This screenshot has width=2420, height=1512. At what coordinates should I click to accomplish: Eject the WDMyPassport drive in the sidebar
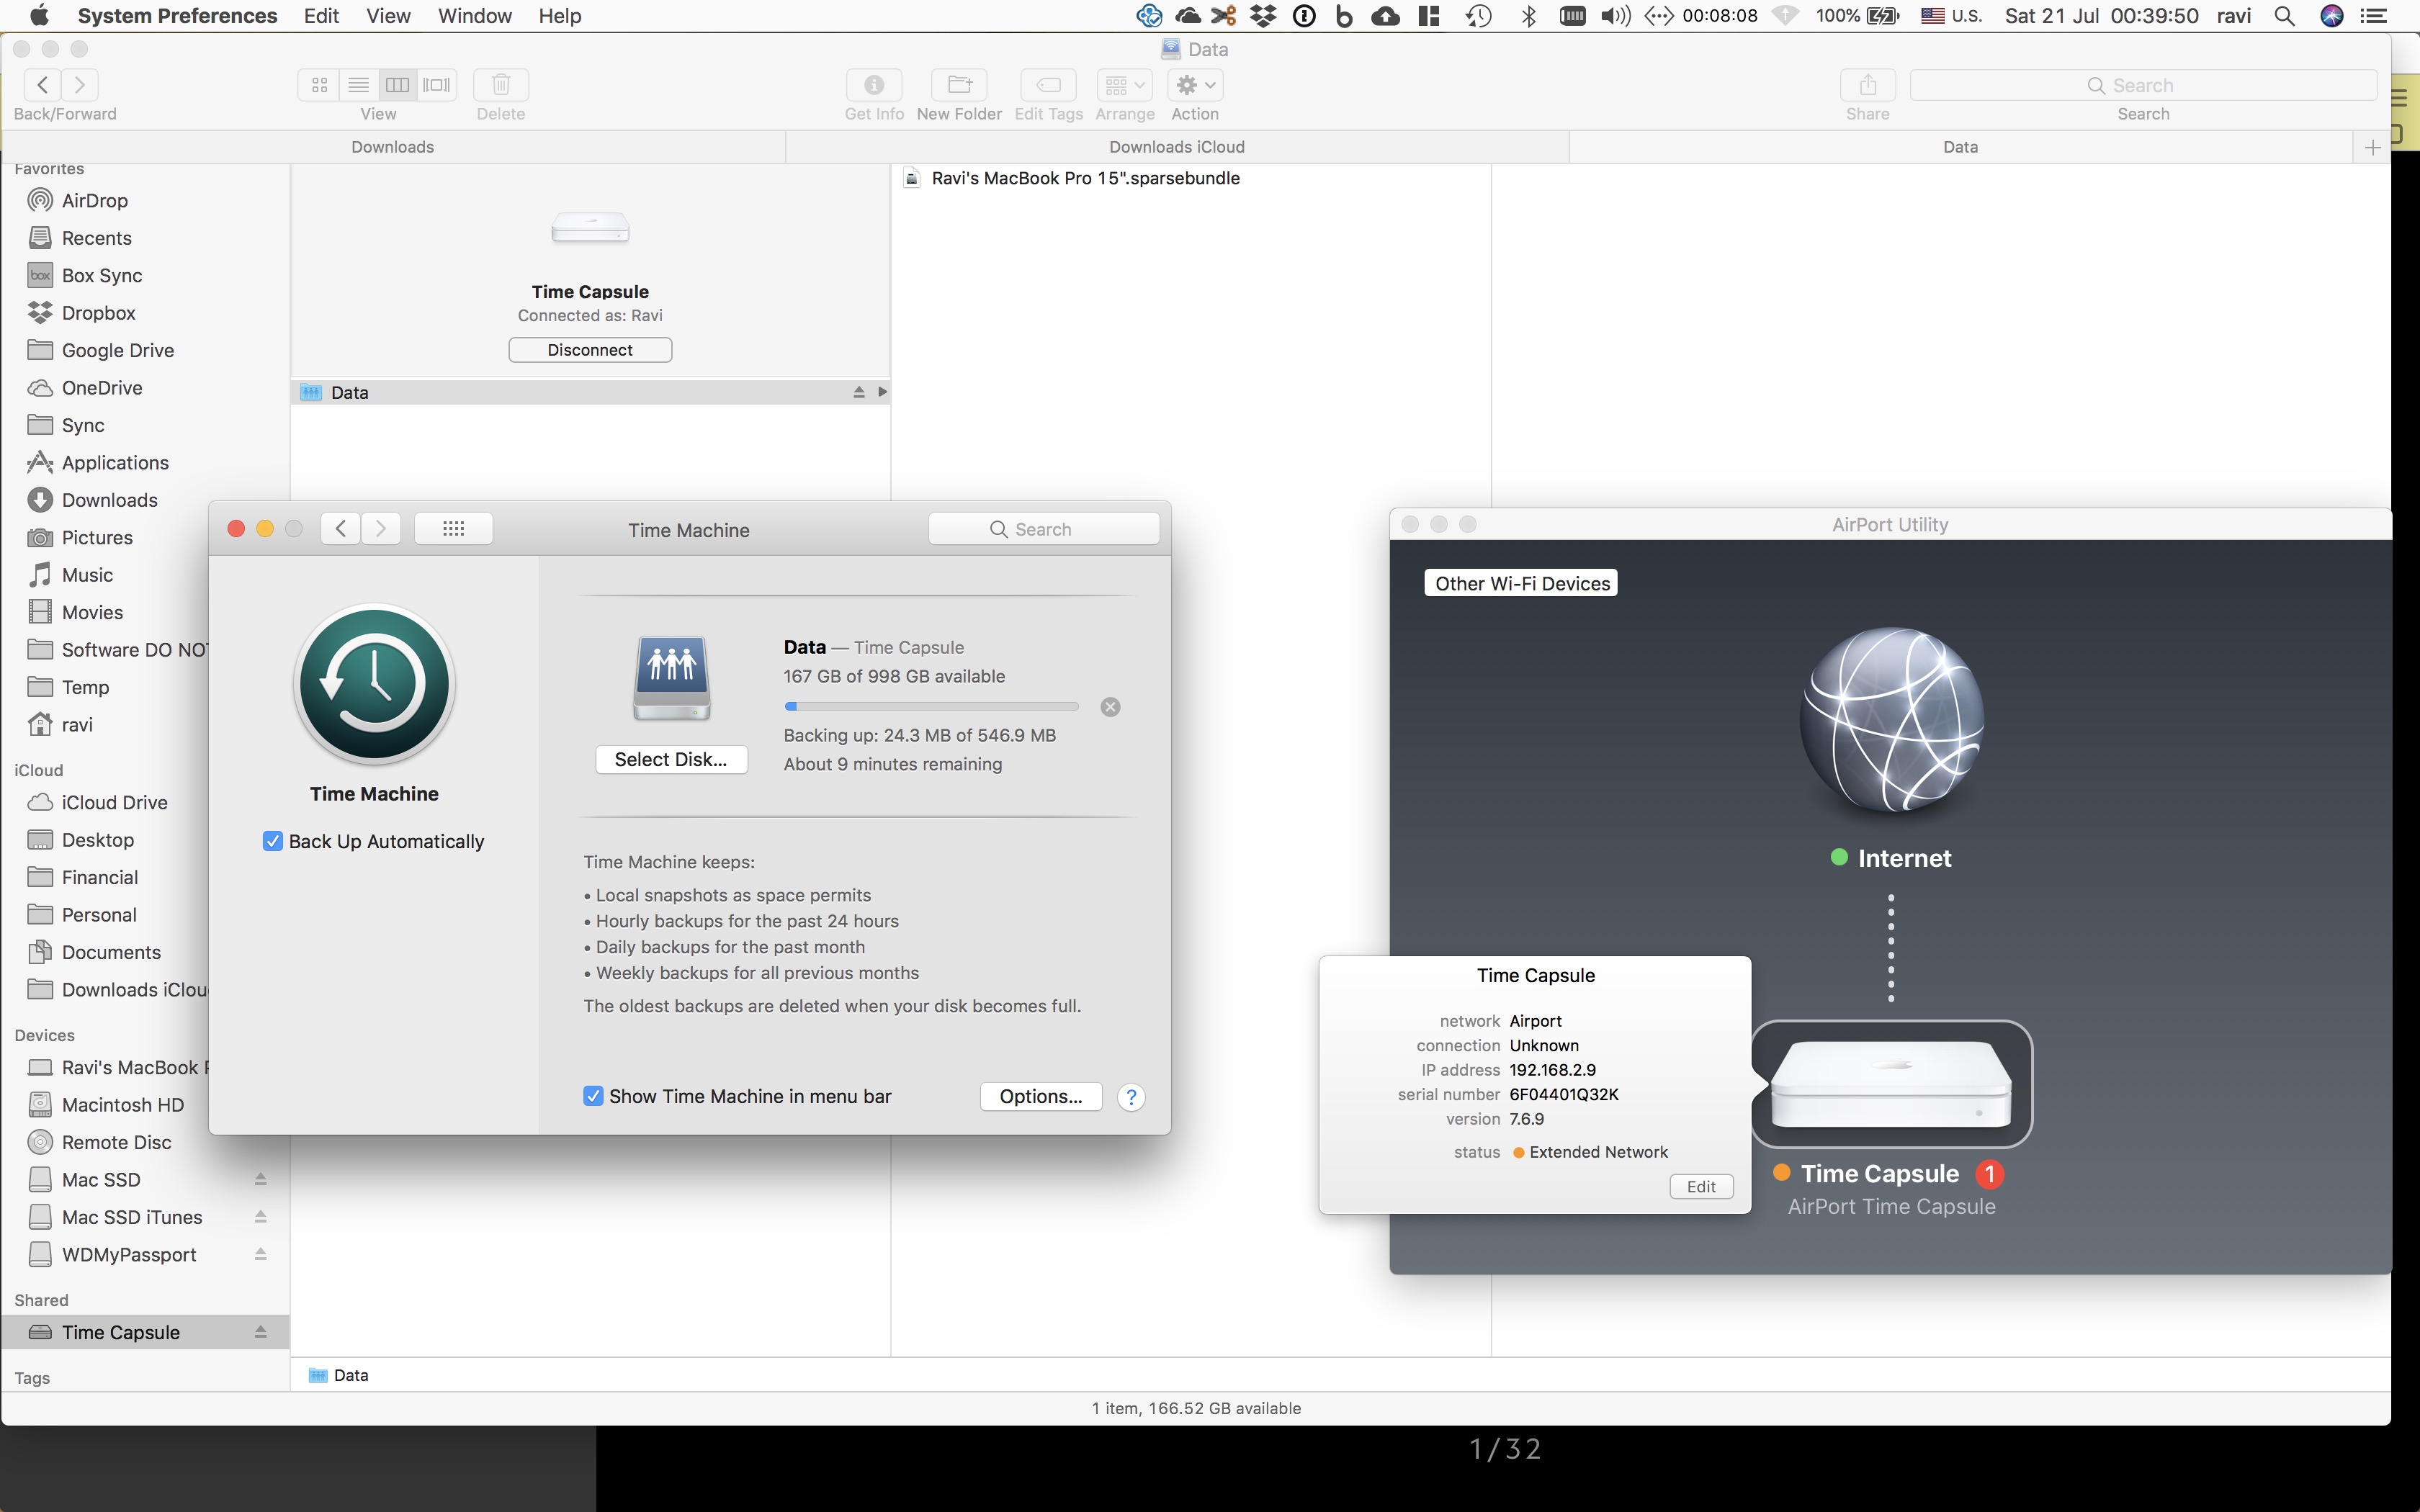pyautogui.click(x=260, y=1254)
